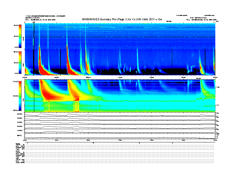
Task: Click the RAD1 color scale bar
Action: tap(20, 62)
